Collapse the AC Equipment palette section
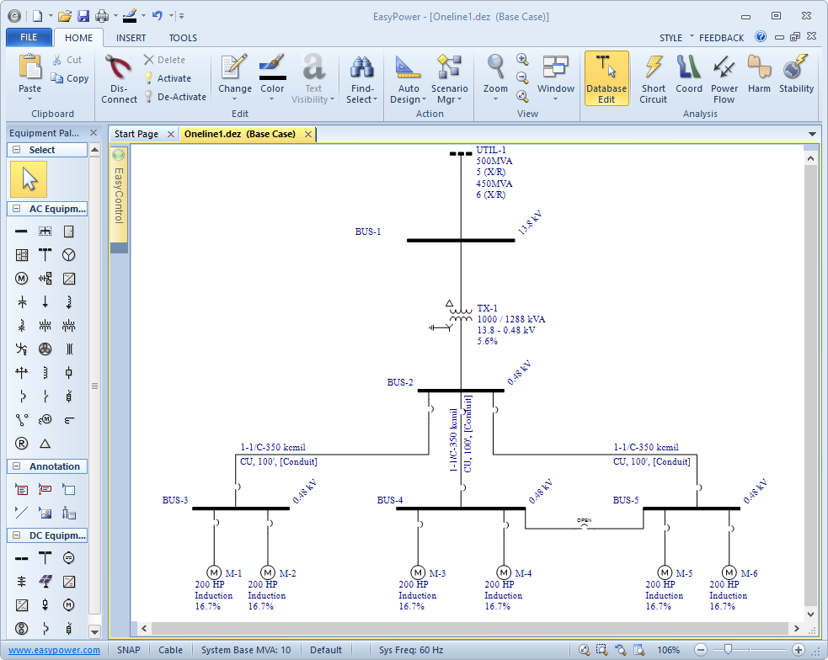 coord(16,209)
